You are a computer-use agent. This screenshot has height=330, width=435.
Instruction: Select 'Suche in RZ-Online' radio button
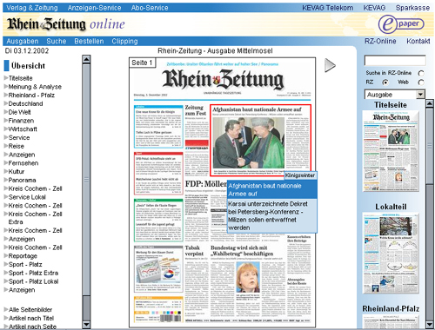point(421,73)
